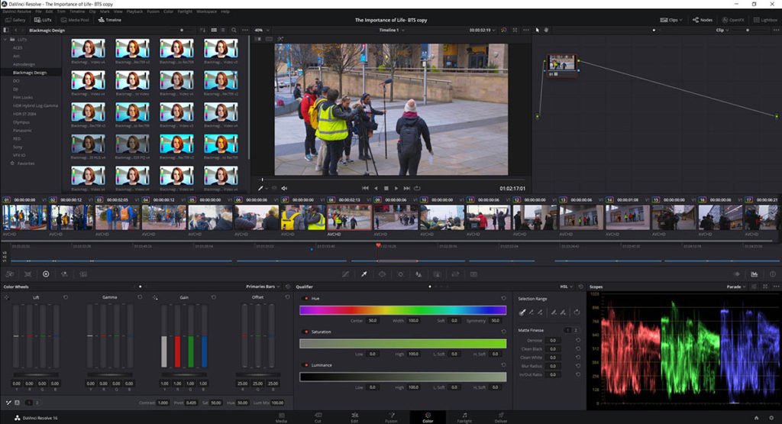Toggle the Luminance qualifier channel
782x424 pixels.
pyautogui.click(x=306, y=365)
